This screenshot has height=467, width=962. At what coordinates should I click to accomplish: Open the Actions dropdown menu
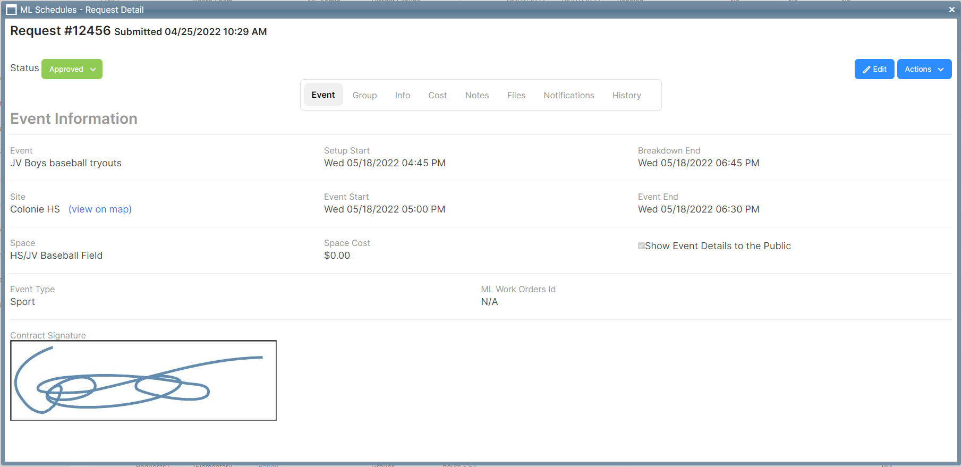click(x=924, y=69)
